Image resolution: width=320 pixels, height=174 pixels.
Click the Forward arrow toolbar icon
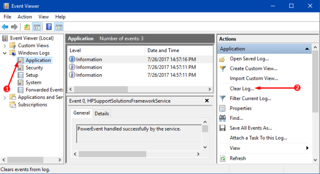(14, 27)
